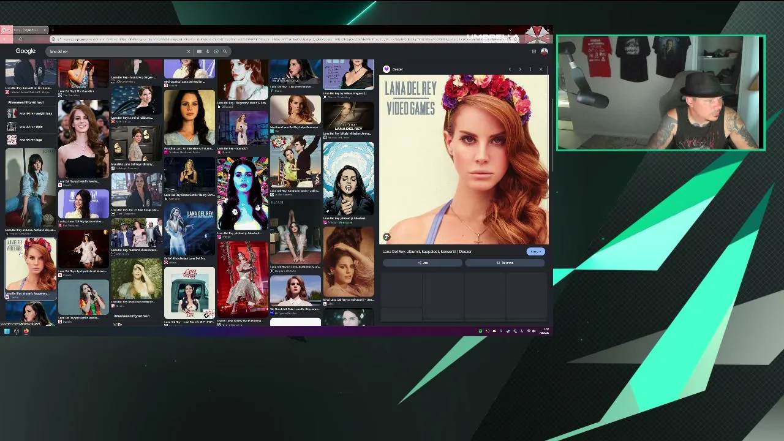Open the on-screen keyboard input tool
Viewport: 784px width, 441px height.
coord(199,51)
